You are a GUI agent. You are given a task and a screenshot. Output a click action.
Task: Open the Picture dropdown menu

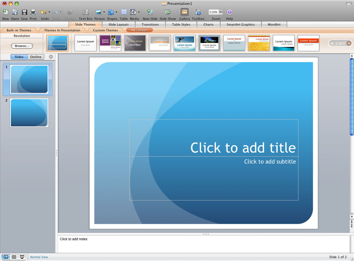pos(103,12)
